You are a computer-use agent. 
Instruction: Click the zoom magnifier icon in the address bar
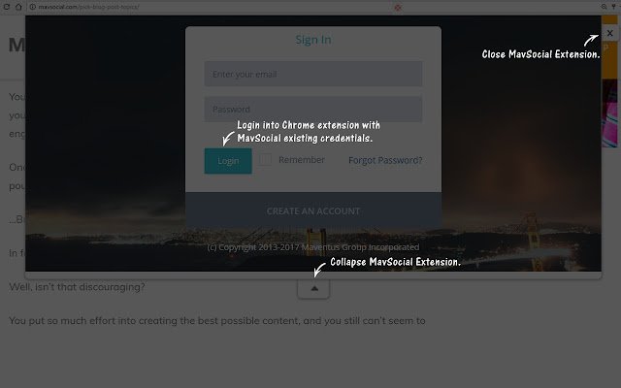604,7
